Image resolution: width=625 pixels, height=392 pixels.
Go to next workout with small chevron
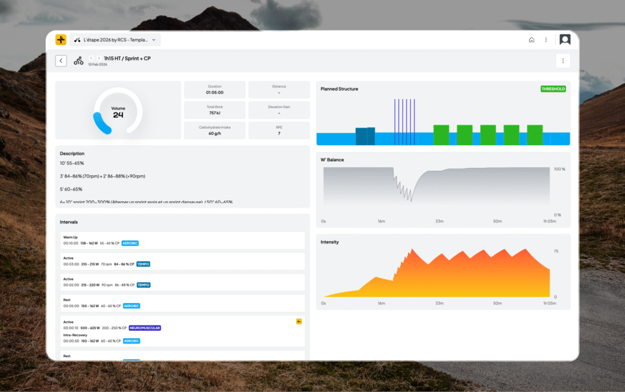point(99,58)
